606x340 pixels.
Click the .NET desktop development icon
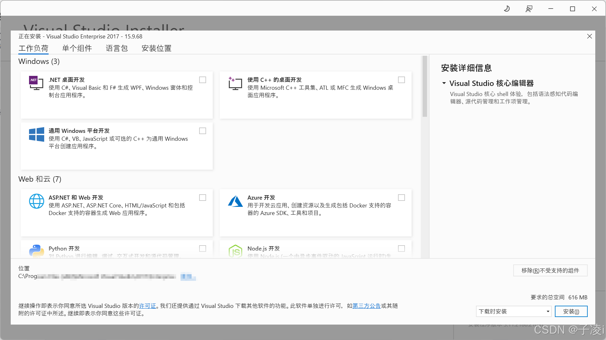click(x=36, y=83)
